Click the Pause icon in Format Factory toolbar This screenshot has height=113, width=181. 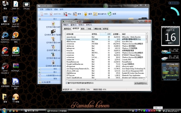click(75, 14)
